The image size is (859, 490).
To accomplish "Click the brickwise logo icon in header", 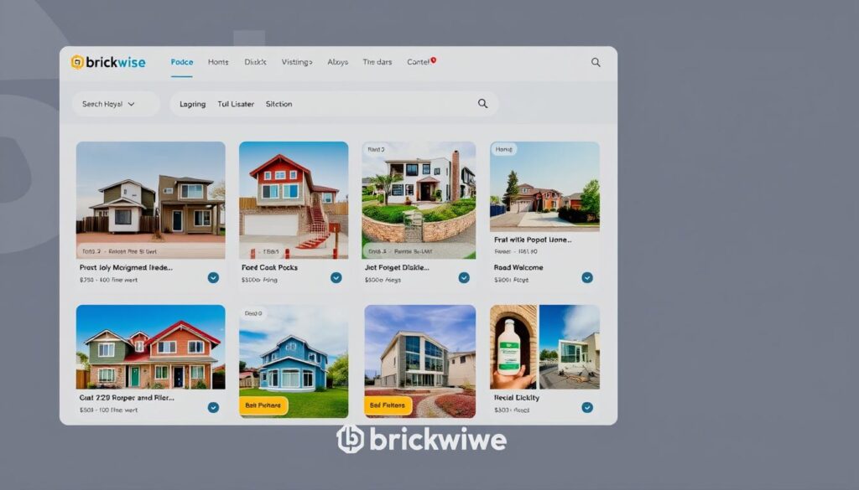I will point(77,62).
